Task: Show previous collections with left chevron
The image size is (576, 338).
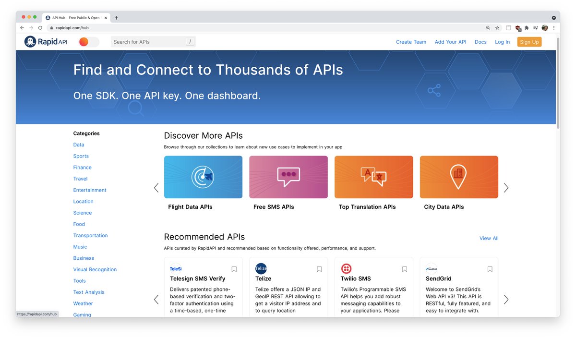Action: coord(156,188)
